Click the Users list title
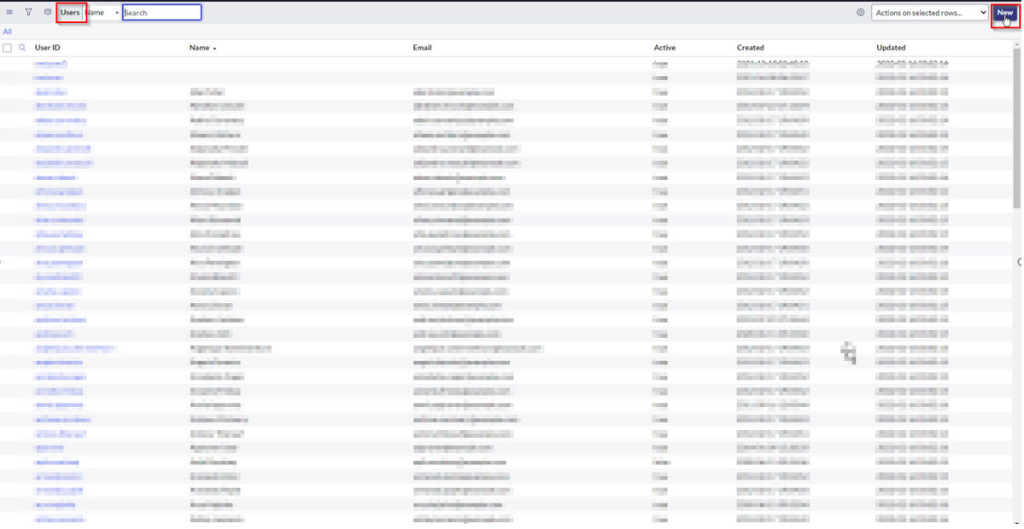This screenshot has height=529, width=1024. tap(70, 13)
